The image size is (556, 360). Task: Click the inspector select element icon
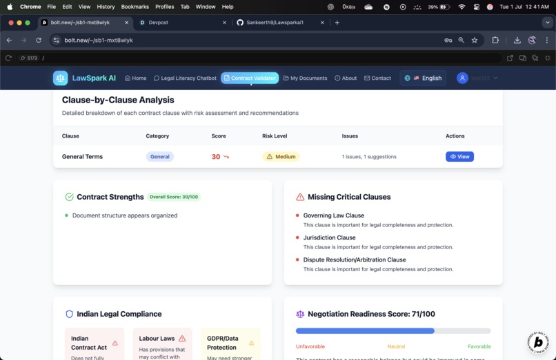[x=535, y=58]
